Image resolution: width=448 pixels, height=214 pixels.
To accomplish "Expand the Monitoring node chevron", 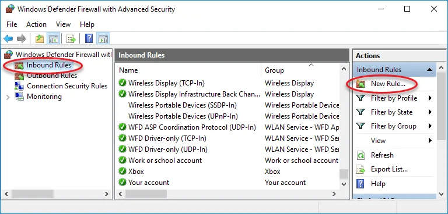I will [x=8, y=98].
